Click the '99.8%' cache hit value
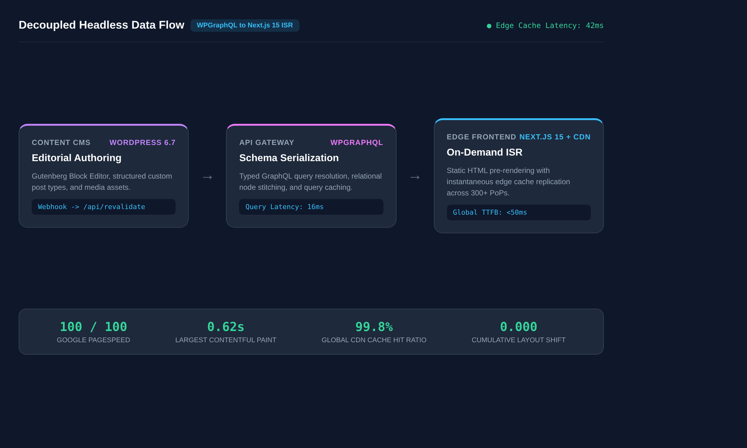Image resolution: width=747 pixels, height=448 pixels. (x=374, y=327)
